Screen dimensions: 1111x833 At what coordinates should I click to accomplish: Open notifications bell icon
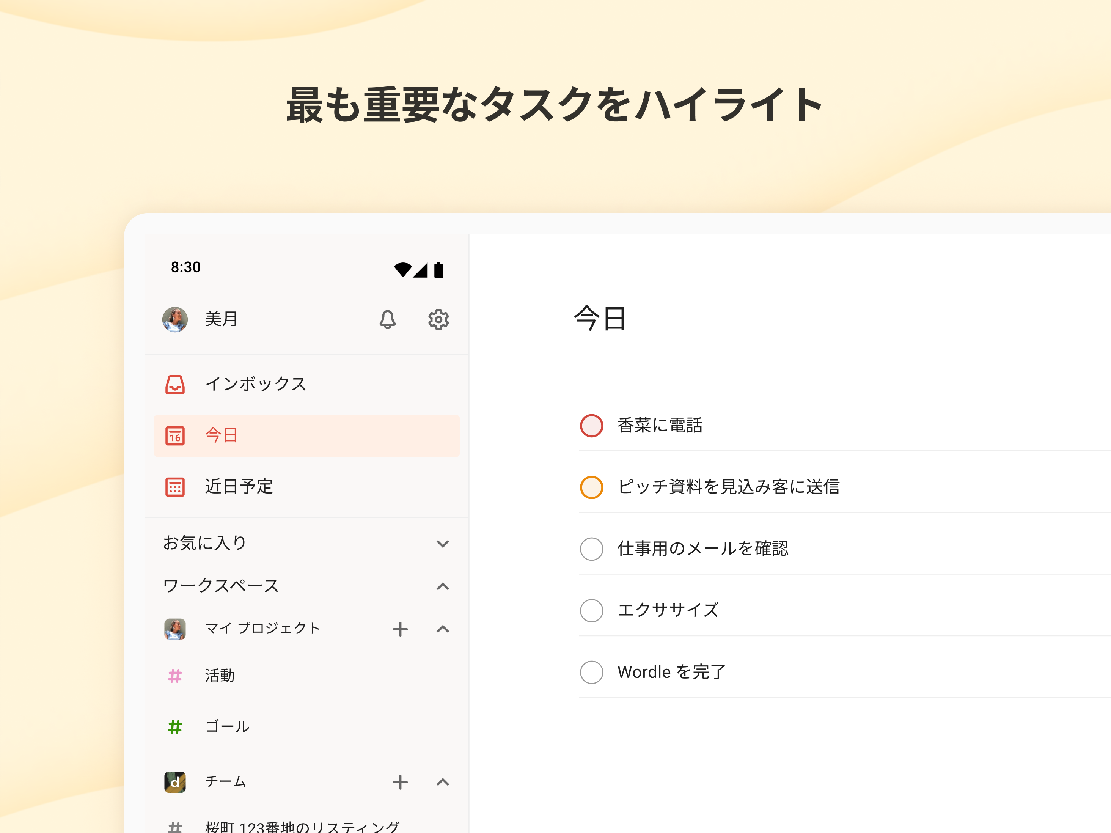coord(387,319)
